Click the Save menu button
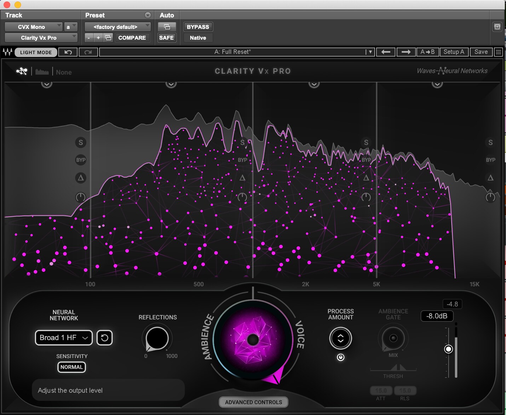Image resolution: width=506 pixels, height=415 pixels. pos(481,52)
